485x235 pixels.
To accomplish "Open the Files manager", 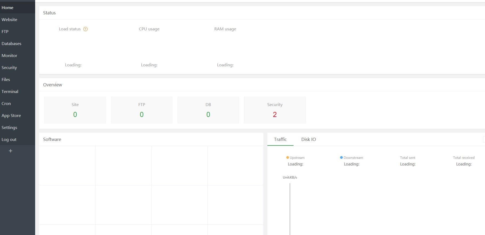I will (x=6, y=79).
